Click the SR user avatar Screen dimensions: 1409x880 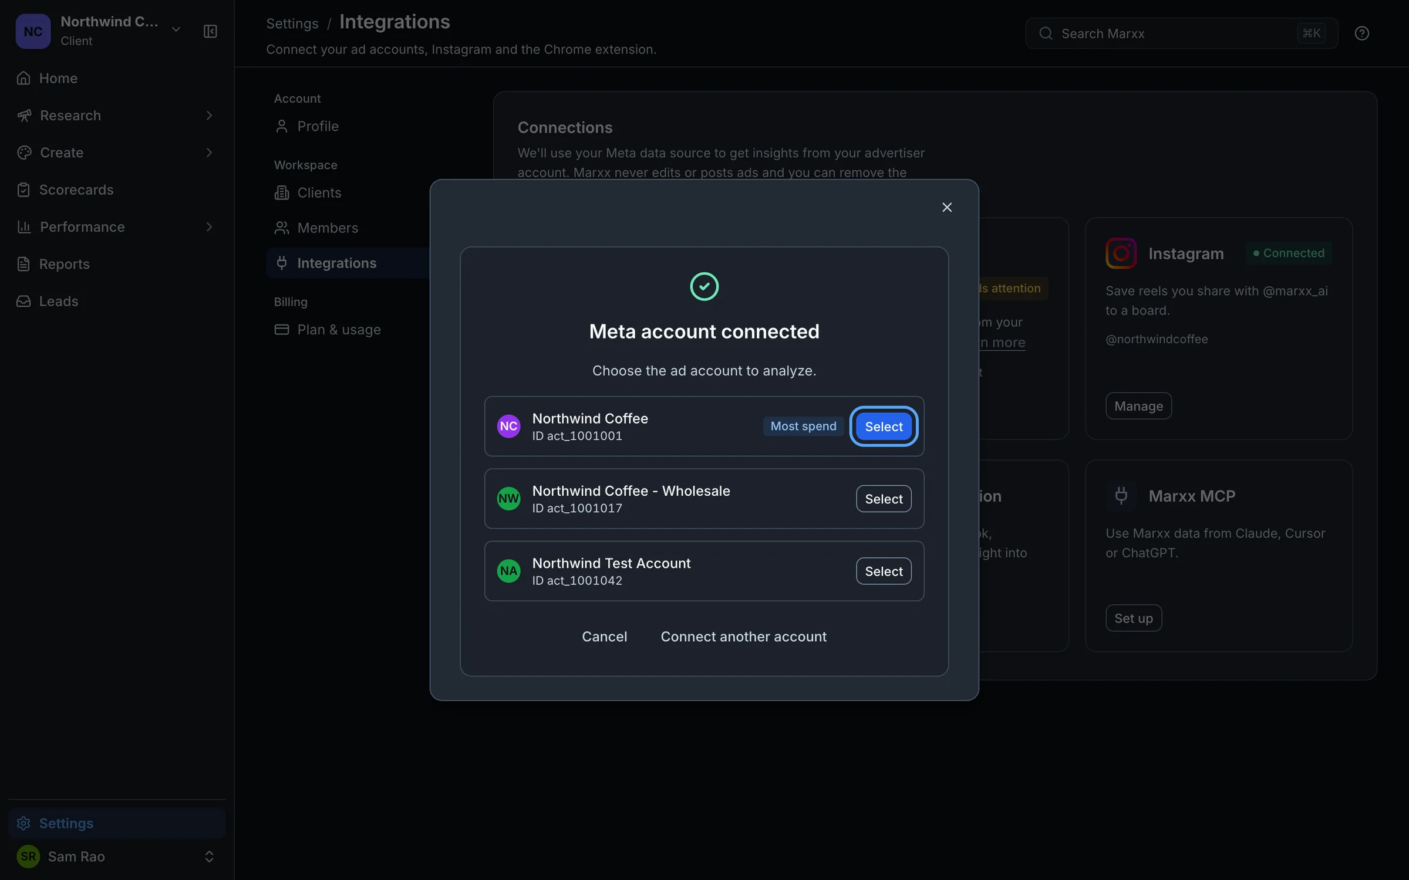pos(28,857)
